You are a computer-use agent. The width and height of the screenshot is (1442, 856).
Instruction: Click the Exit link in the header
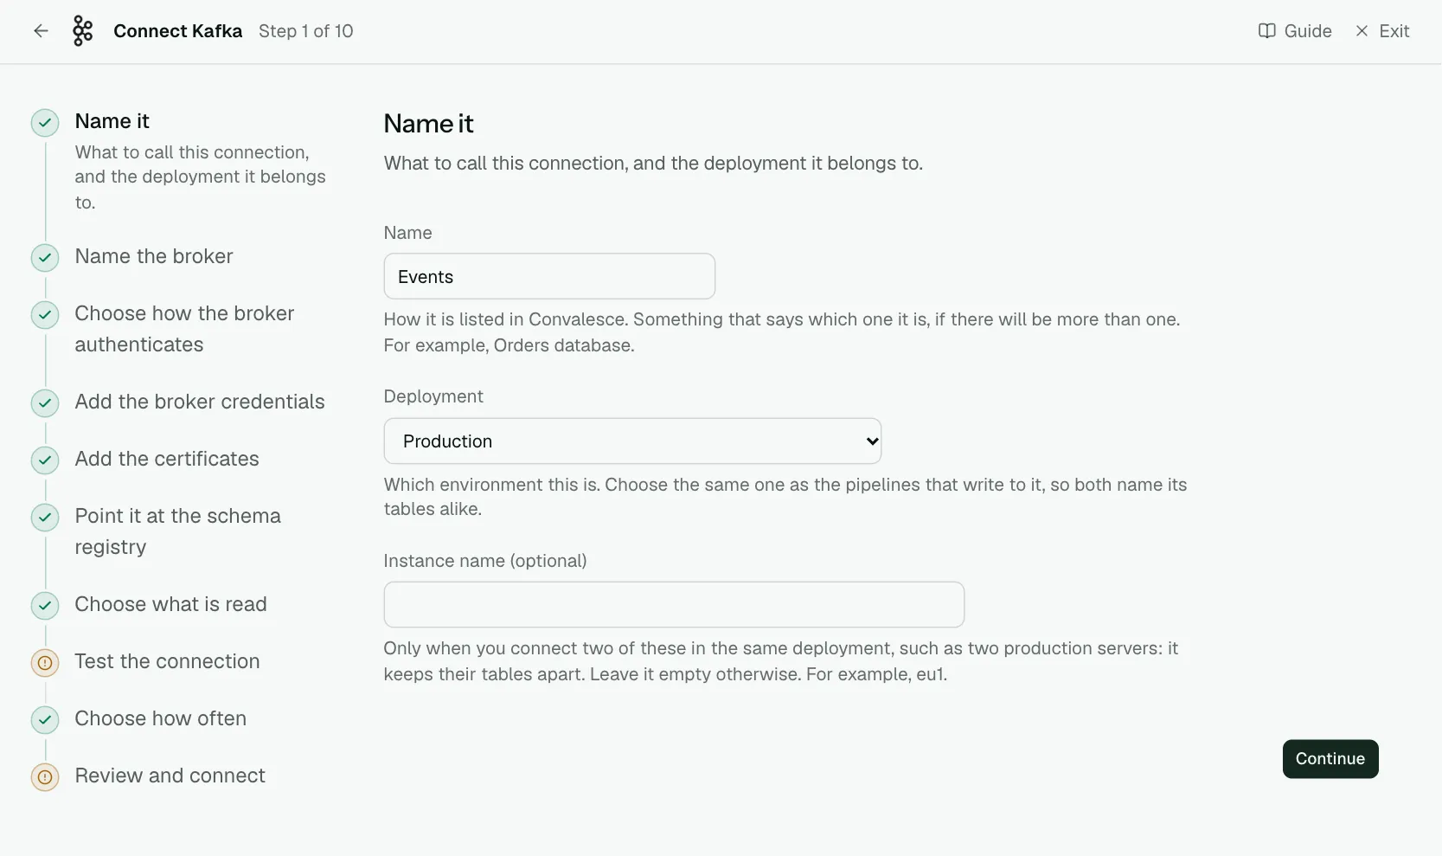pyautogui.click(x=1382, y=31)
